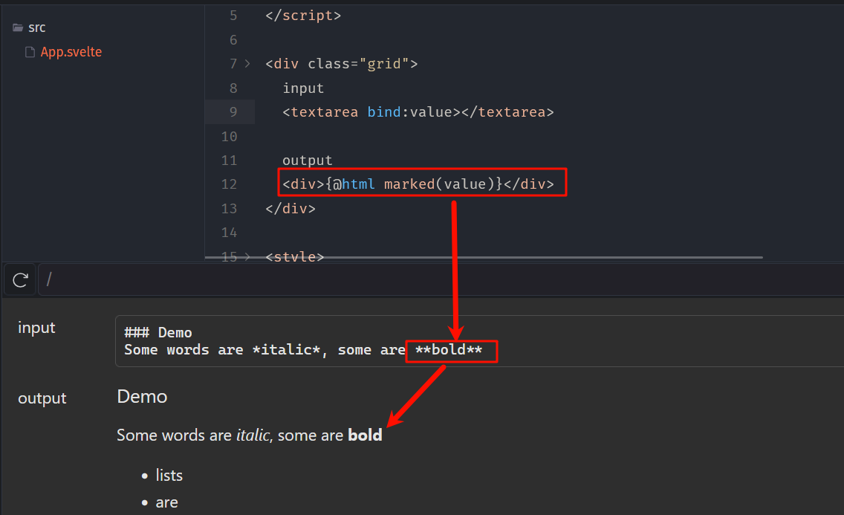
Task: Click the **bold** text in the input textarea
Action: click(449, 349)
